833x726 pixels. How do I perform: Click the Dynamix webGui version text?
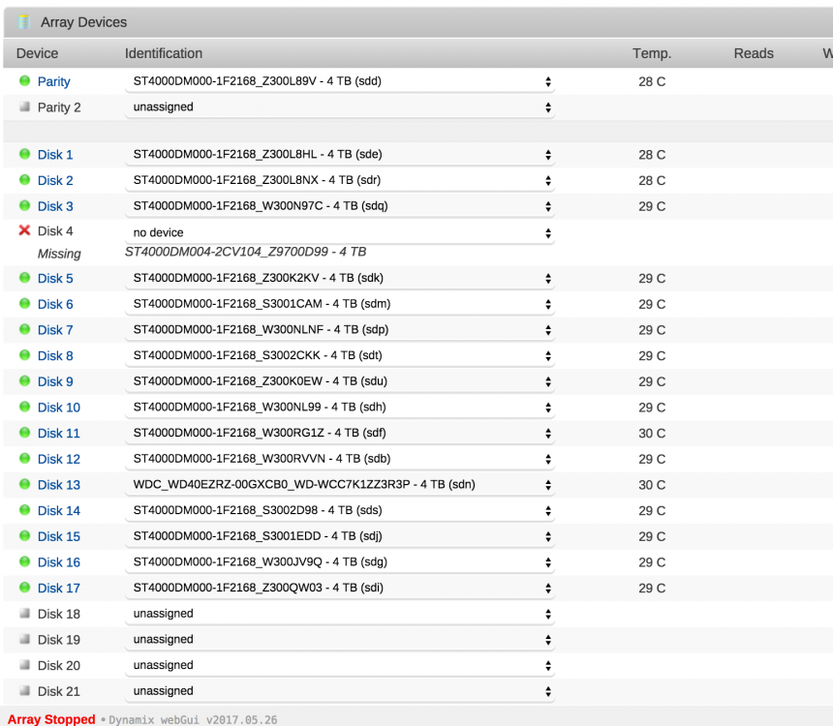click(x=193, y=720)
